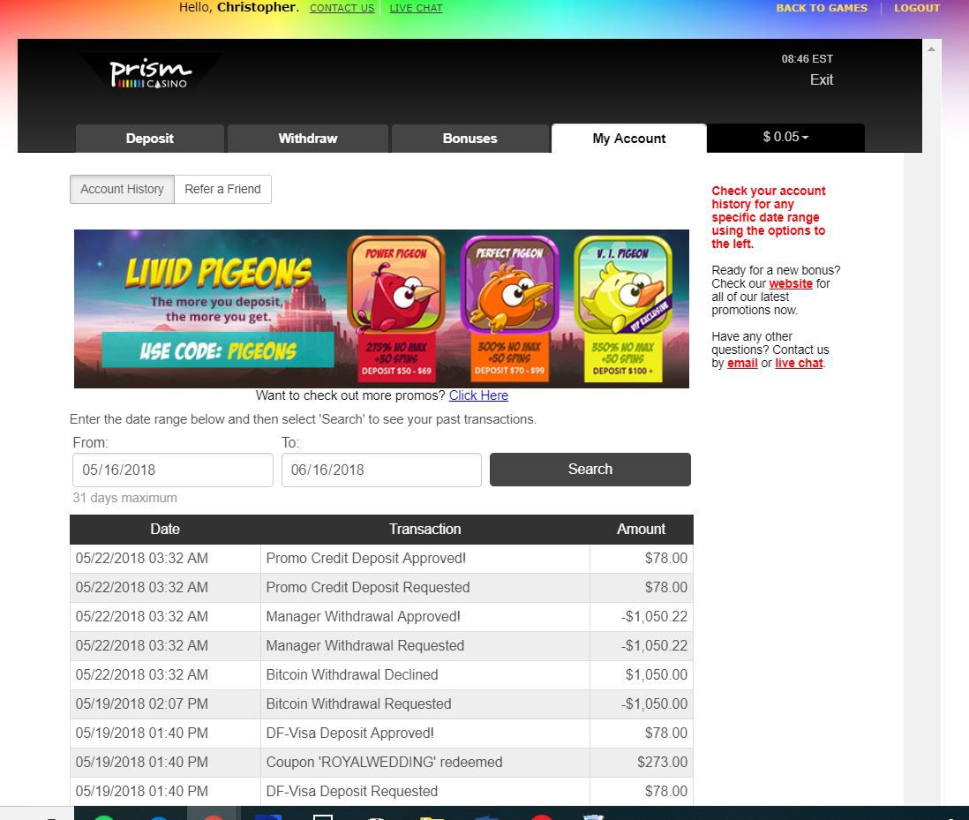969x820 pixels.
Task: Click date of Bitcoin Withdrawal Declined row
Action: pyautogui.click(x=165, y=674)
